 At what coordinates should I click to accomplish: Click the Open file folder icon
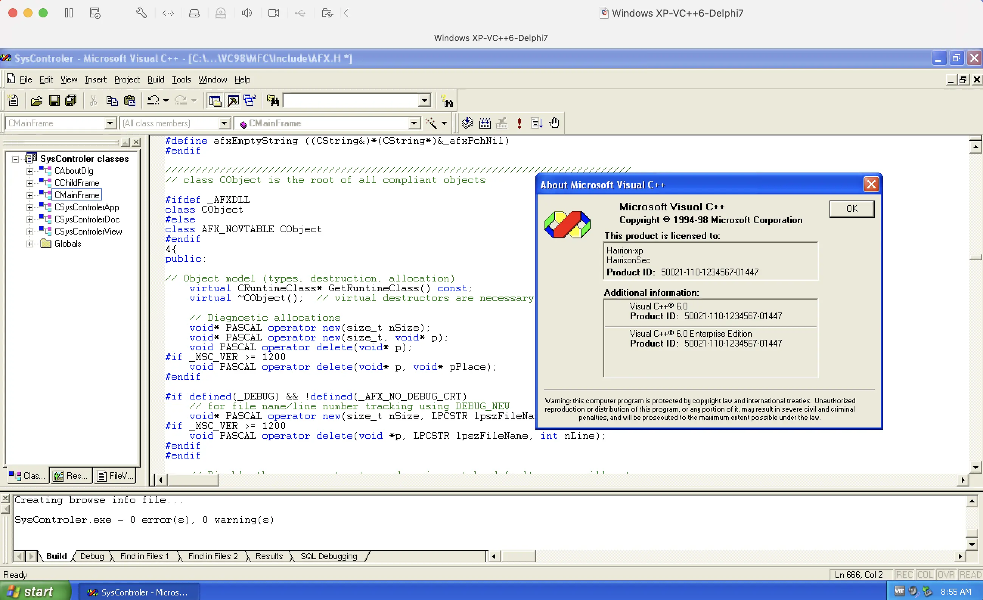36,100
